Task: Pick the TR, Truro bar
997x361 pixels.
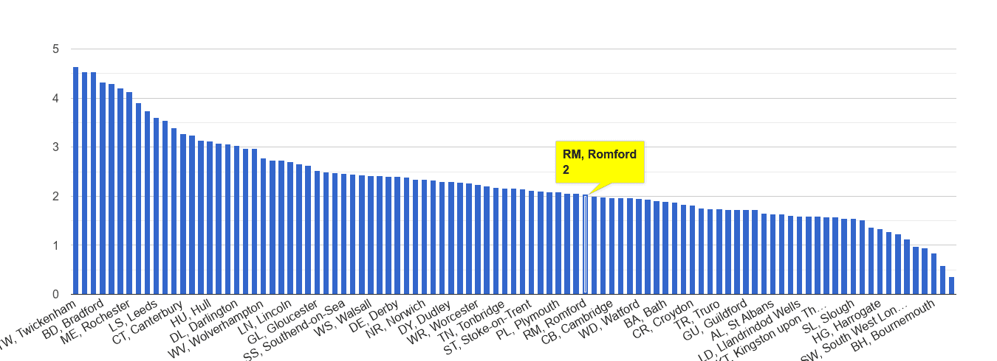Action: (x=719, y=252)
